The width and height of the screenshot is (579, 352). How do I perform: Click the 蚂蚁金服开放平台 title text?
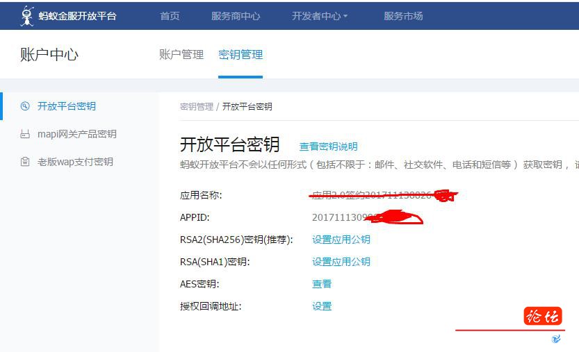click(78, 16)
